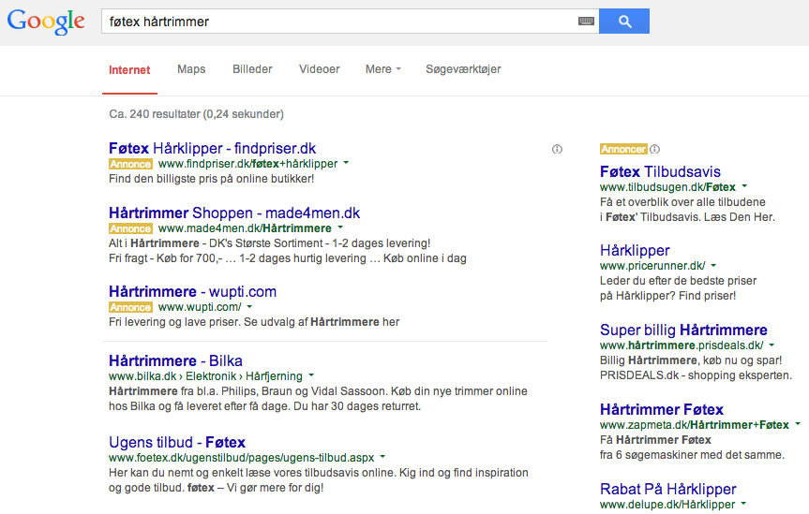This screenshot has height=514, width=809.
Task: Open the on-screen keyboard icon
Action: (586, 22)
